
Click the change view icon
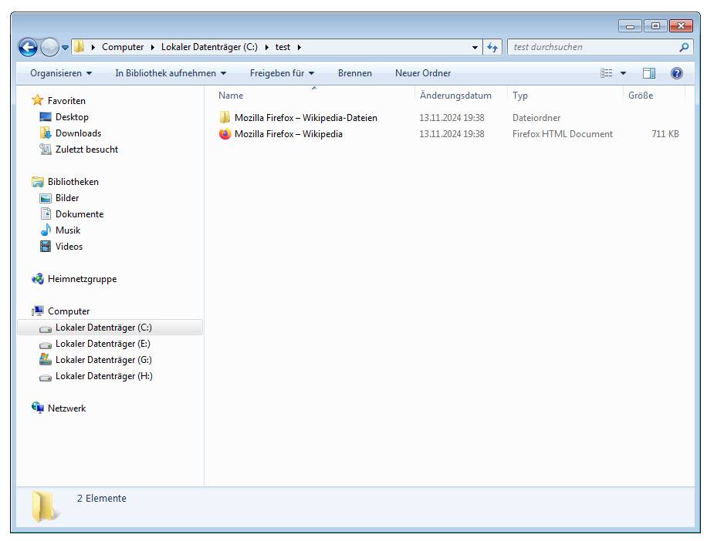tap(607, 73)
